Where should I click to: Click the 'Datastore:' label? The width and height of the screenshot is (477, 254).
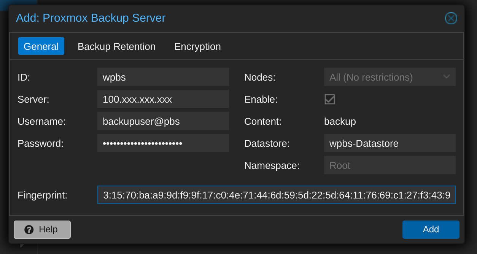[267, 144]
